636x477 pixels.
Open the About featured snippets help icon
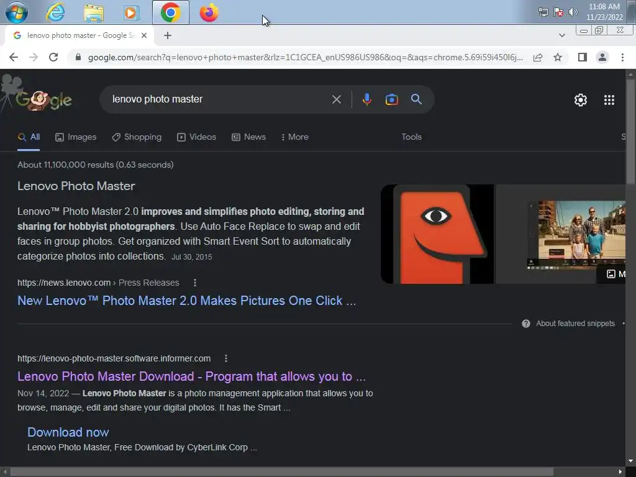point(525,323)
